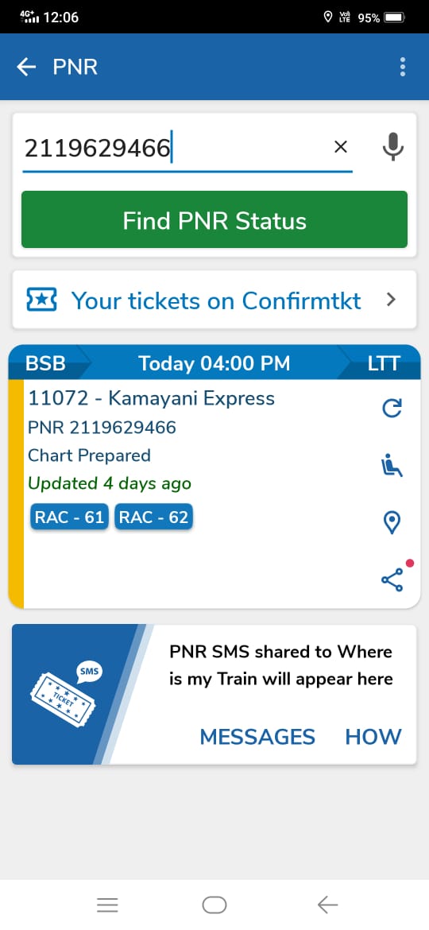The width and height of the screenshot is (429, 930).
Task: Open the three-dot overflow menu
Action: [x=402, y=67]
